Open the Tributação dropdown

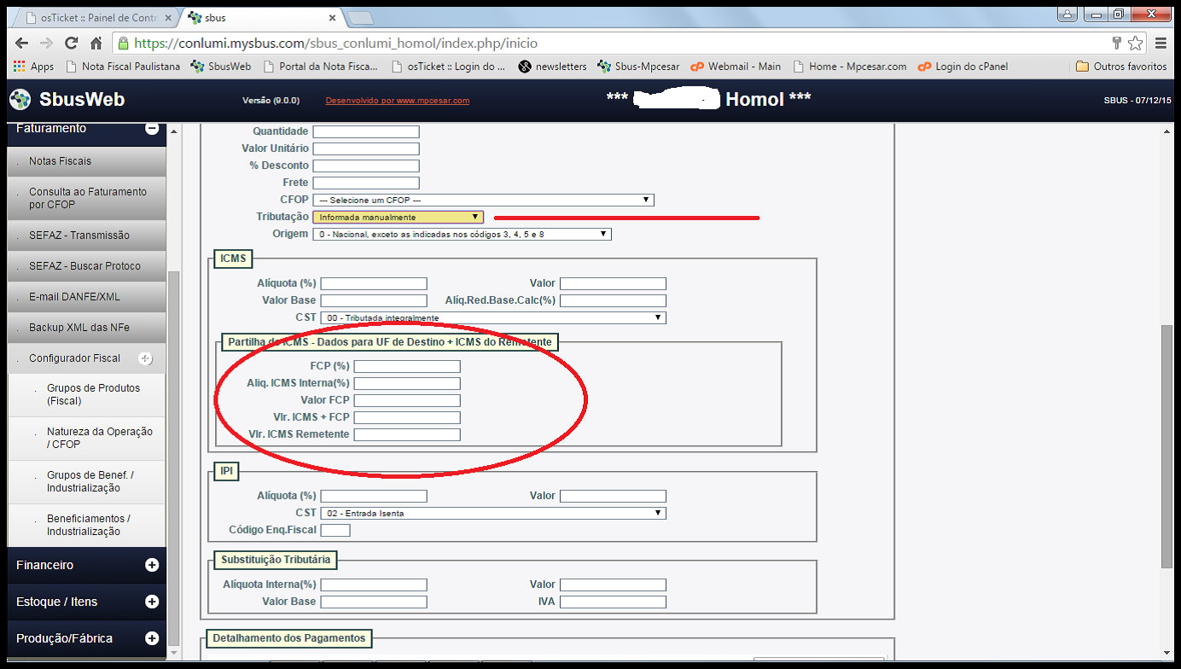click(398, 217)
